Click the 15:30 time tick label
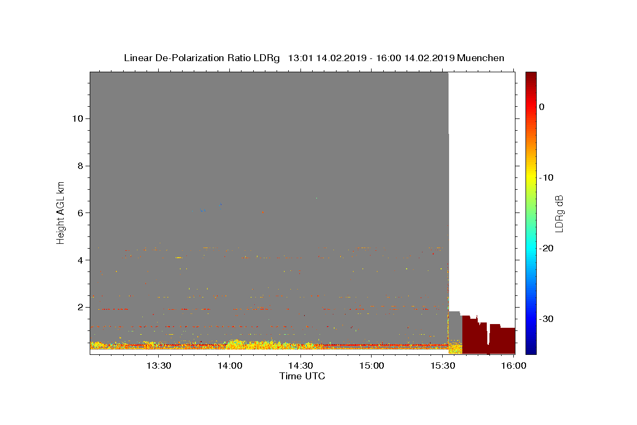 [443, 365]
